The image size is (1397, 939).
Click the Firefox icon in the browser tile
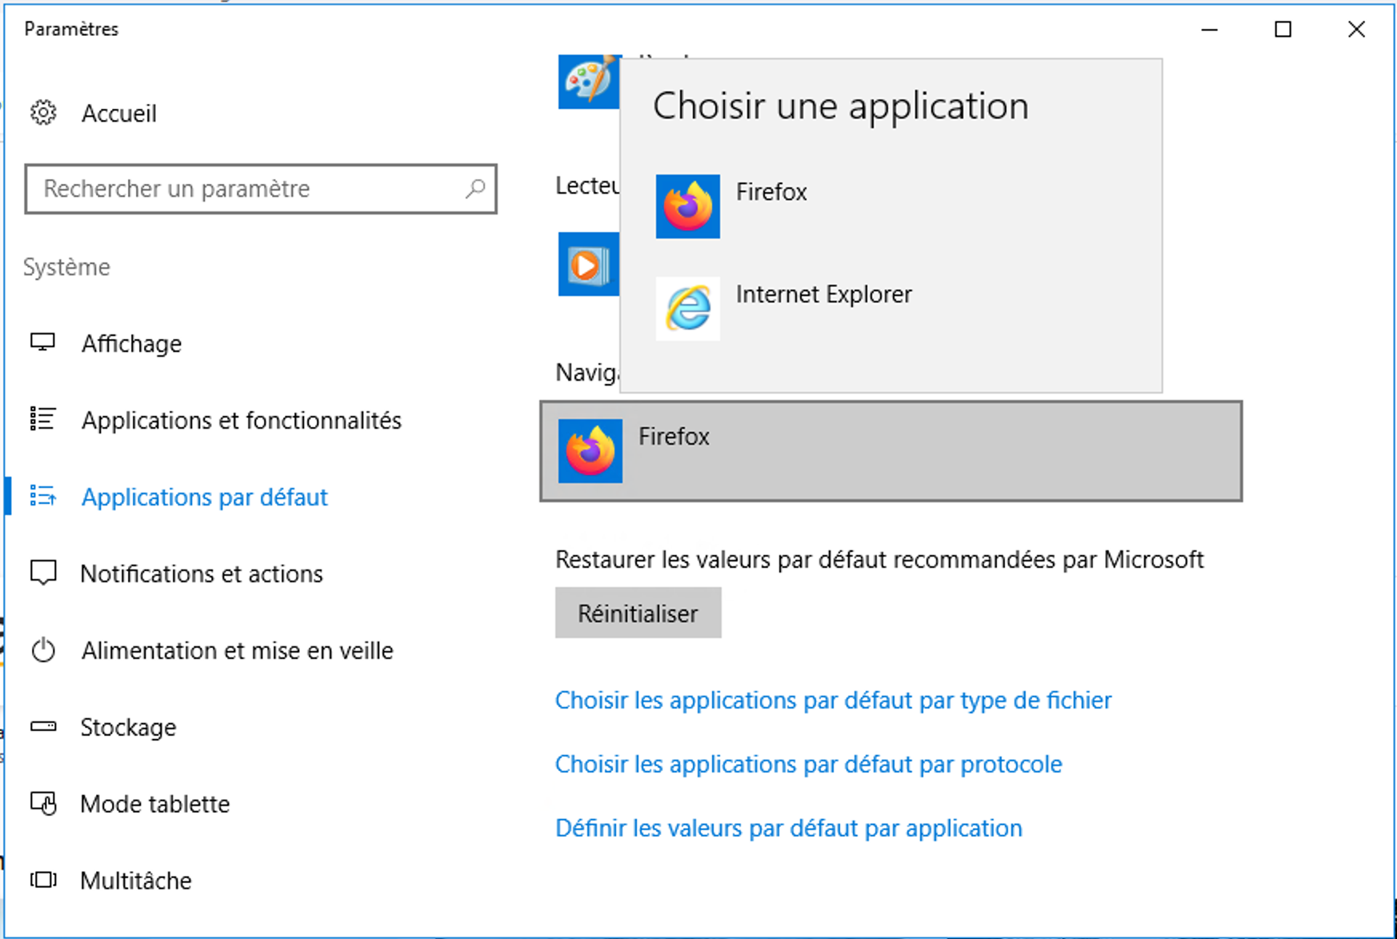click(590, 451)
